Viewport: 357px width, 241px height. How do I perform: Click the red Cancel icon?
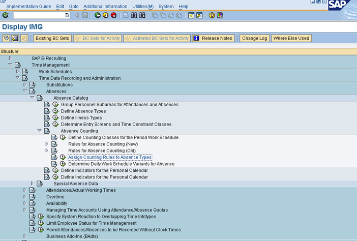coord(113,15)
